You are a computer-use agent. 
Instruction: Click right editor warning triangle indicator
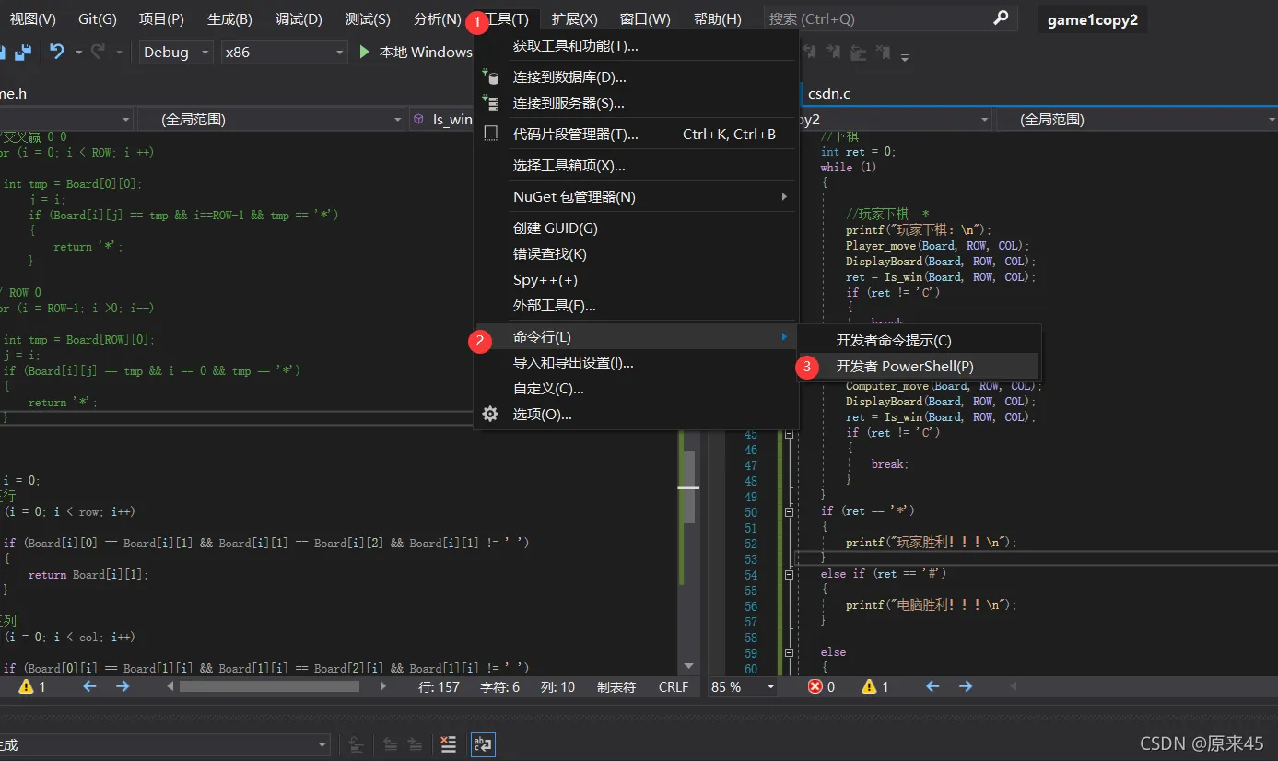869,686
